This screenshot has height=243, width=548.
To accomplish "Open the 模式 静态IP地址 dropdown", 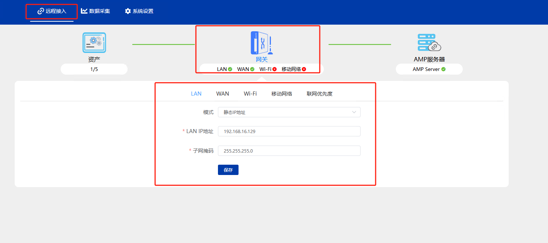I will click(289, 112).
